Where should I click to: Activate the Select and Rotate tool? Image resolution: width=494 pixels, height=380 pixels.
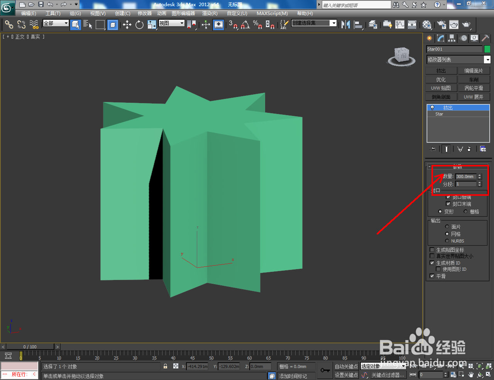pos(139,24)
